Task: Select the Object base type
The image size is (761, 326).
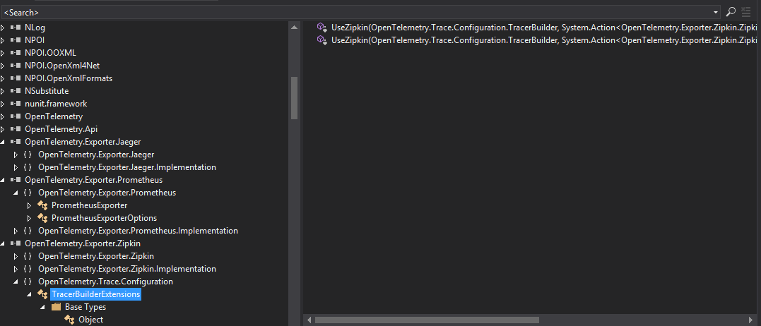Action: pos(90,320)
